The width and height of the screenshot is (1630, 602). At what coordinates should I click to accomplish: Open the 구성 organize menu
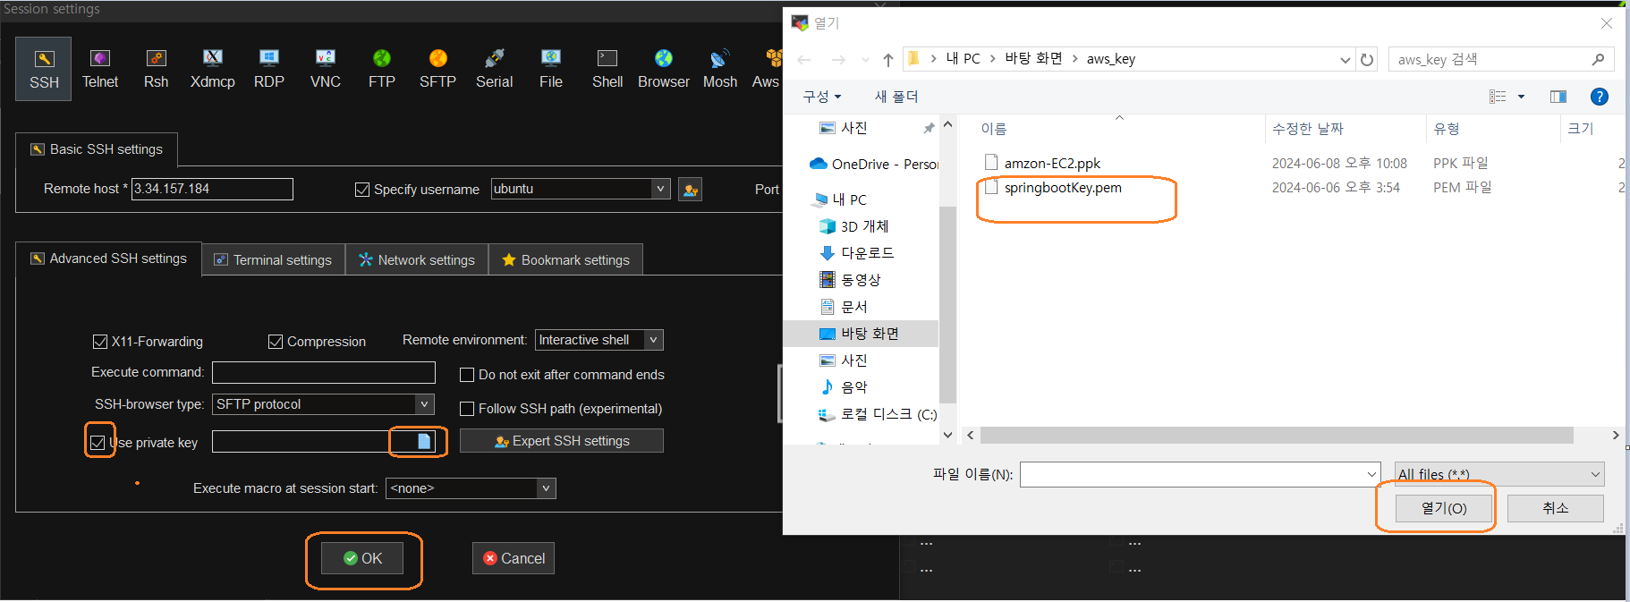(822, 97)
